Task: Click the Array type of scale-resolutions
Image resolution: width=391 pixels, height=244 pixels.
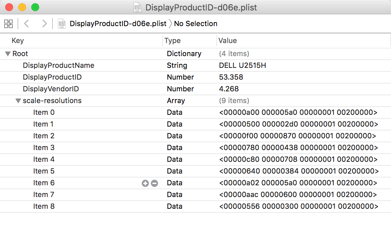Action: 176,101
